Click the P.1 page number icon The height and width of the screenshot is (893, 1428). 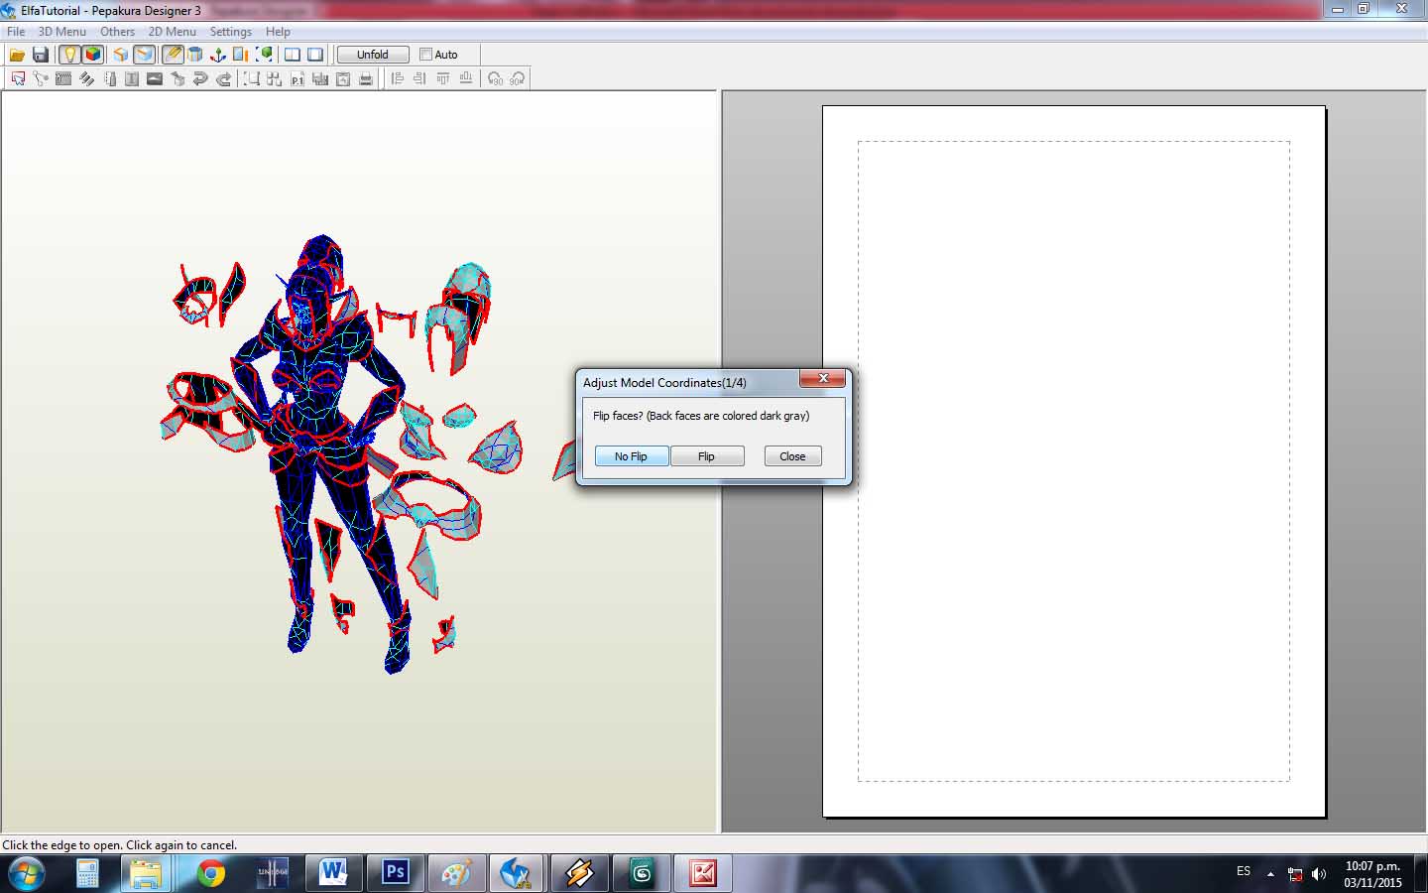(x=297, y=78)
